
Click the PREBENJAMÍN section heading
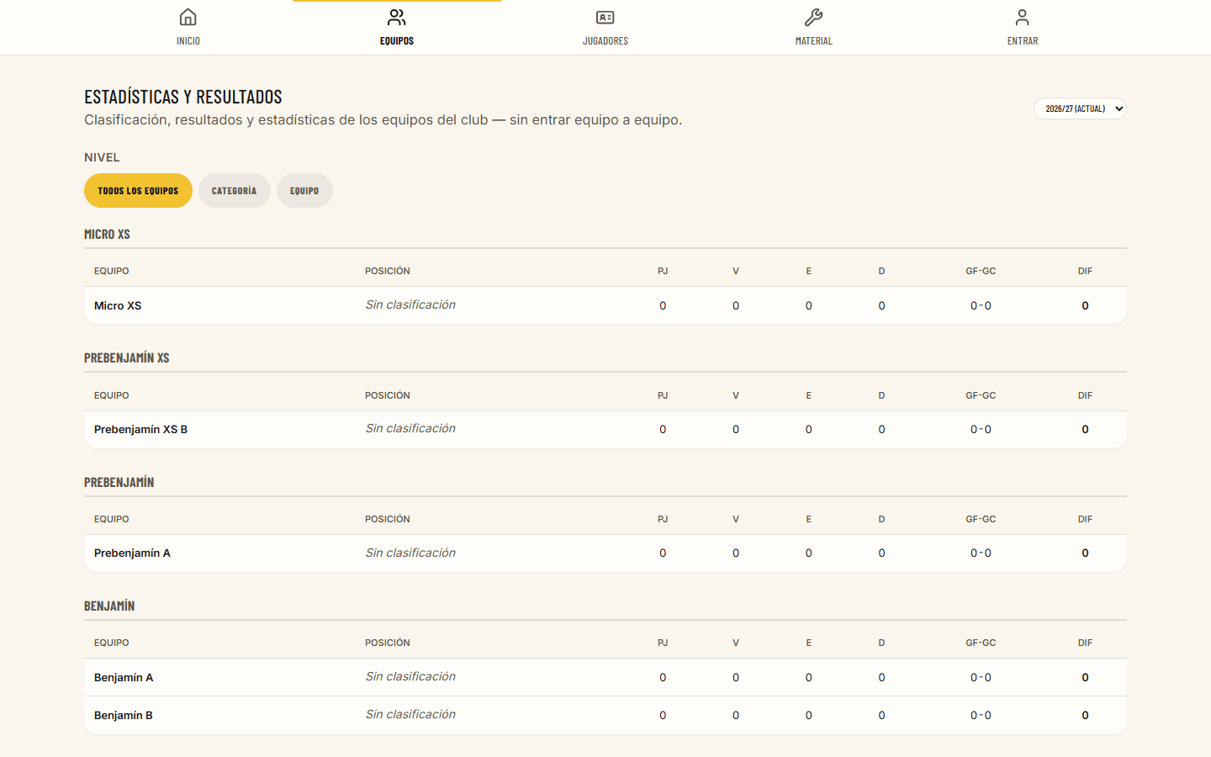click(x=119, y=482)
